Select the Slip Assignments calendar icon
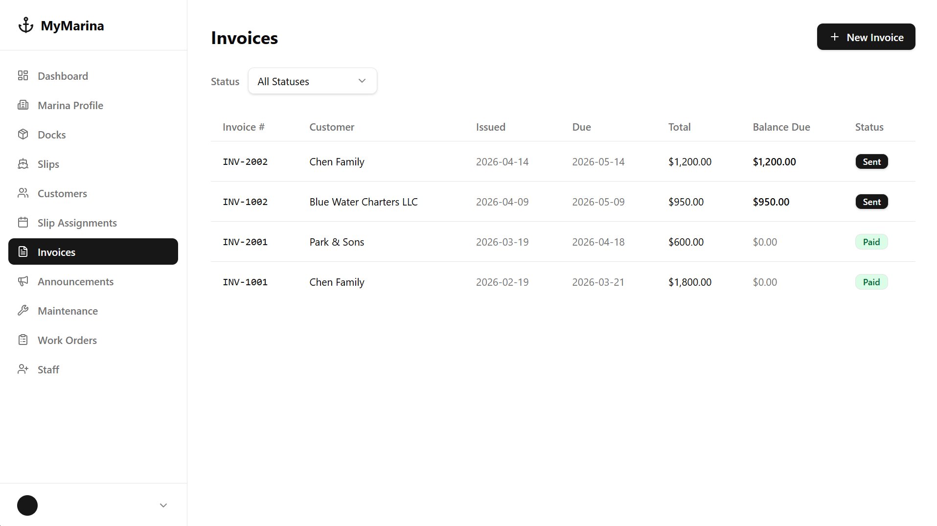Viewport: 937px width, 526px height. click(x=23, y=222)
